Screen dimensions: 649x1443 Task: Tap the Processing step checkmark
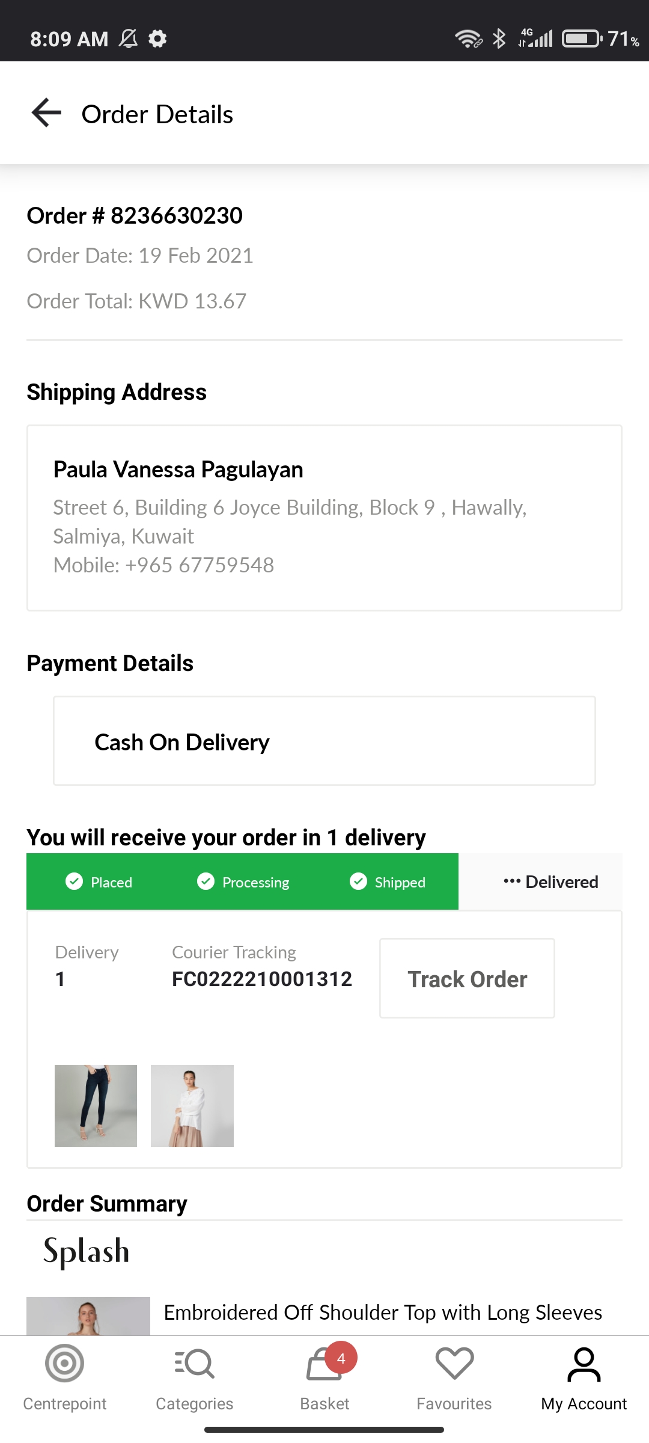point(206,881)
